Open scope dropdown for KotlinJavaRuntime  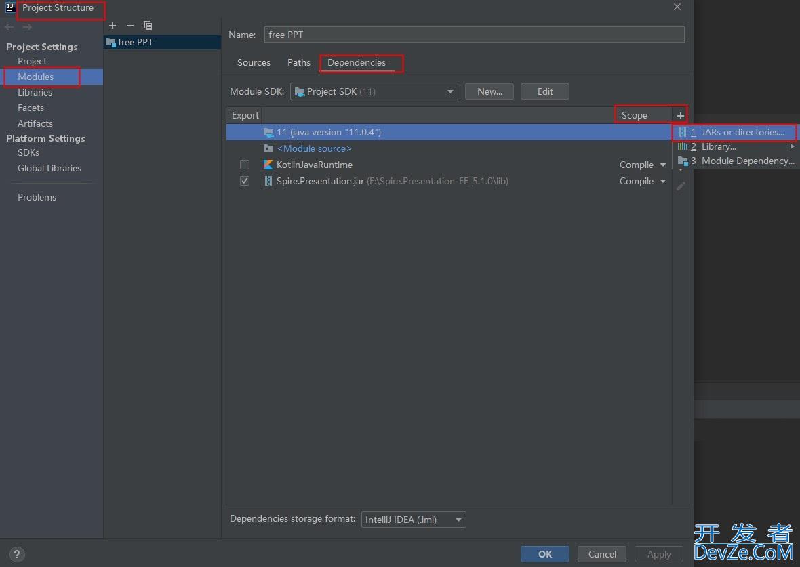tap(663, 165)
